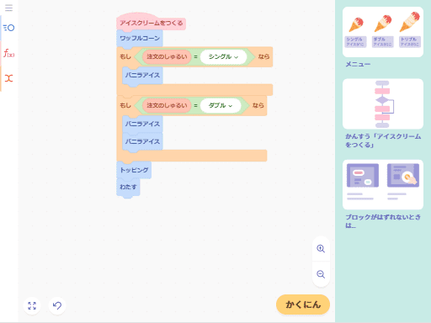Open the ブロックがはずれないときは help card
431x323 pixels.
383,184
